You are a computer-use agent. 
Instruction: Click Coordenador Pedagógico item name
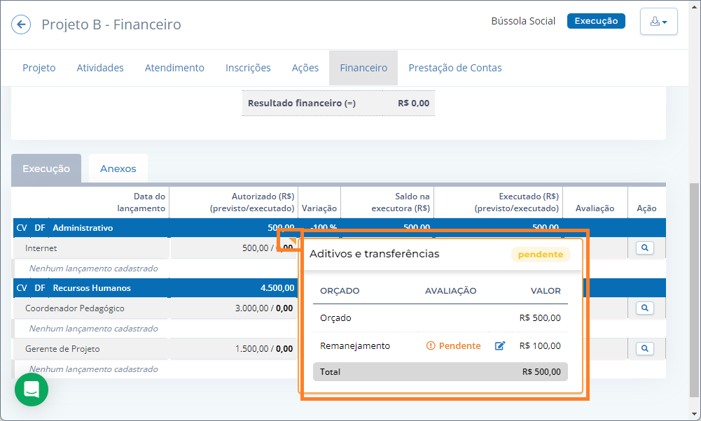click(75, 308)
